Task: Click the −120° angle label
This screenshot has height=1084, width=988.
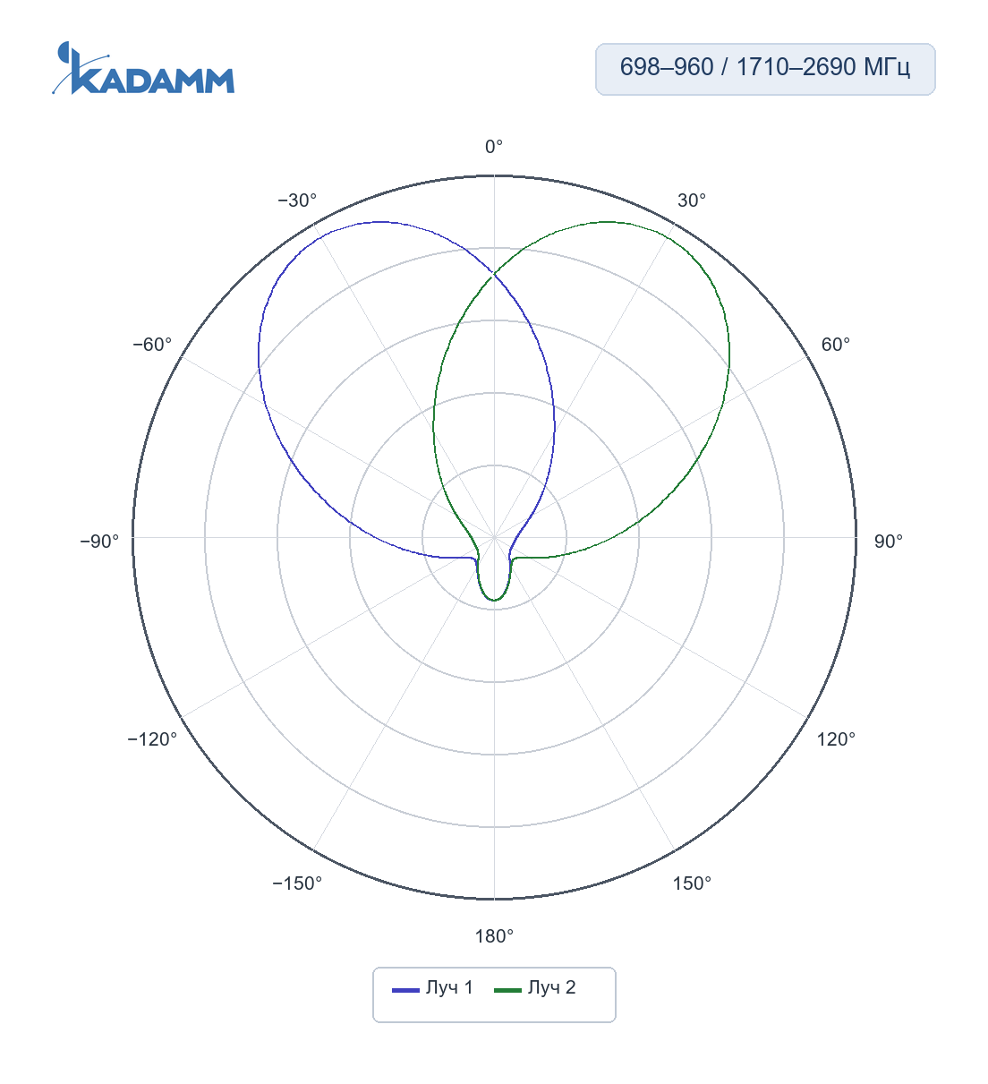Action: coord(152,739)
